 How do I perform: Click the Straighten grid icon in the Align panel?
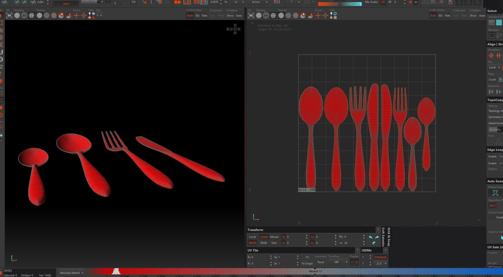click(499, 56)
